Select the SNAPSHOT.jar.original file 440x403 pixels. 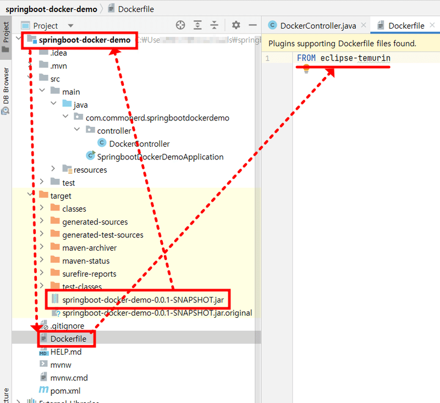(x=157, y=313)
